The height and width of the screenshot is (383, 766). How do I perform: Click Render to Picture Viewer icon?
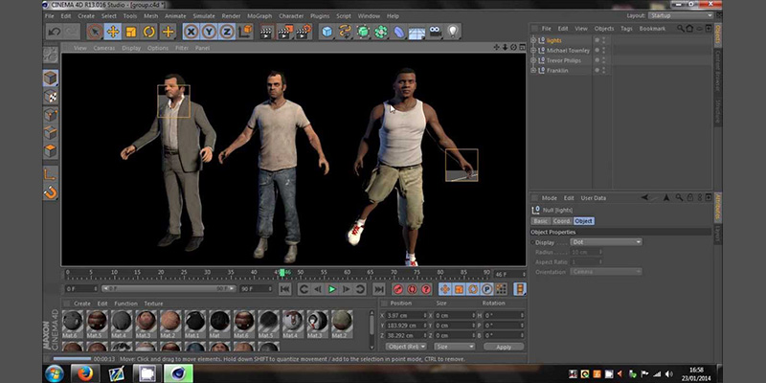tap(285, 33)
